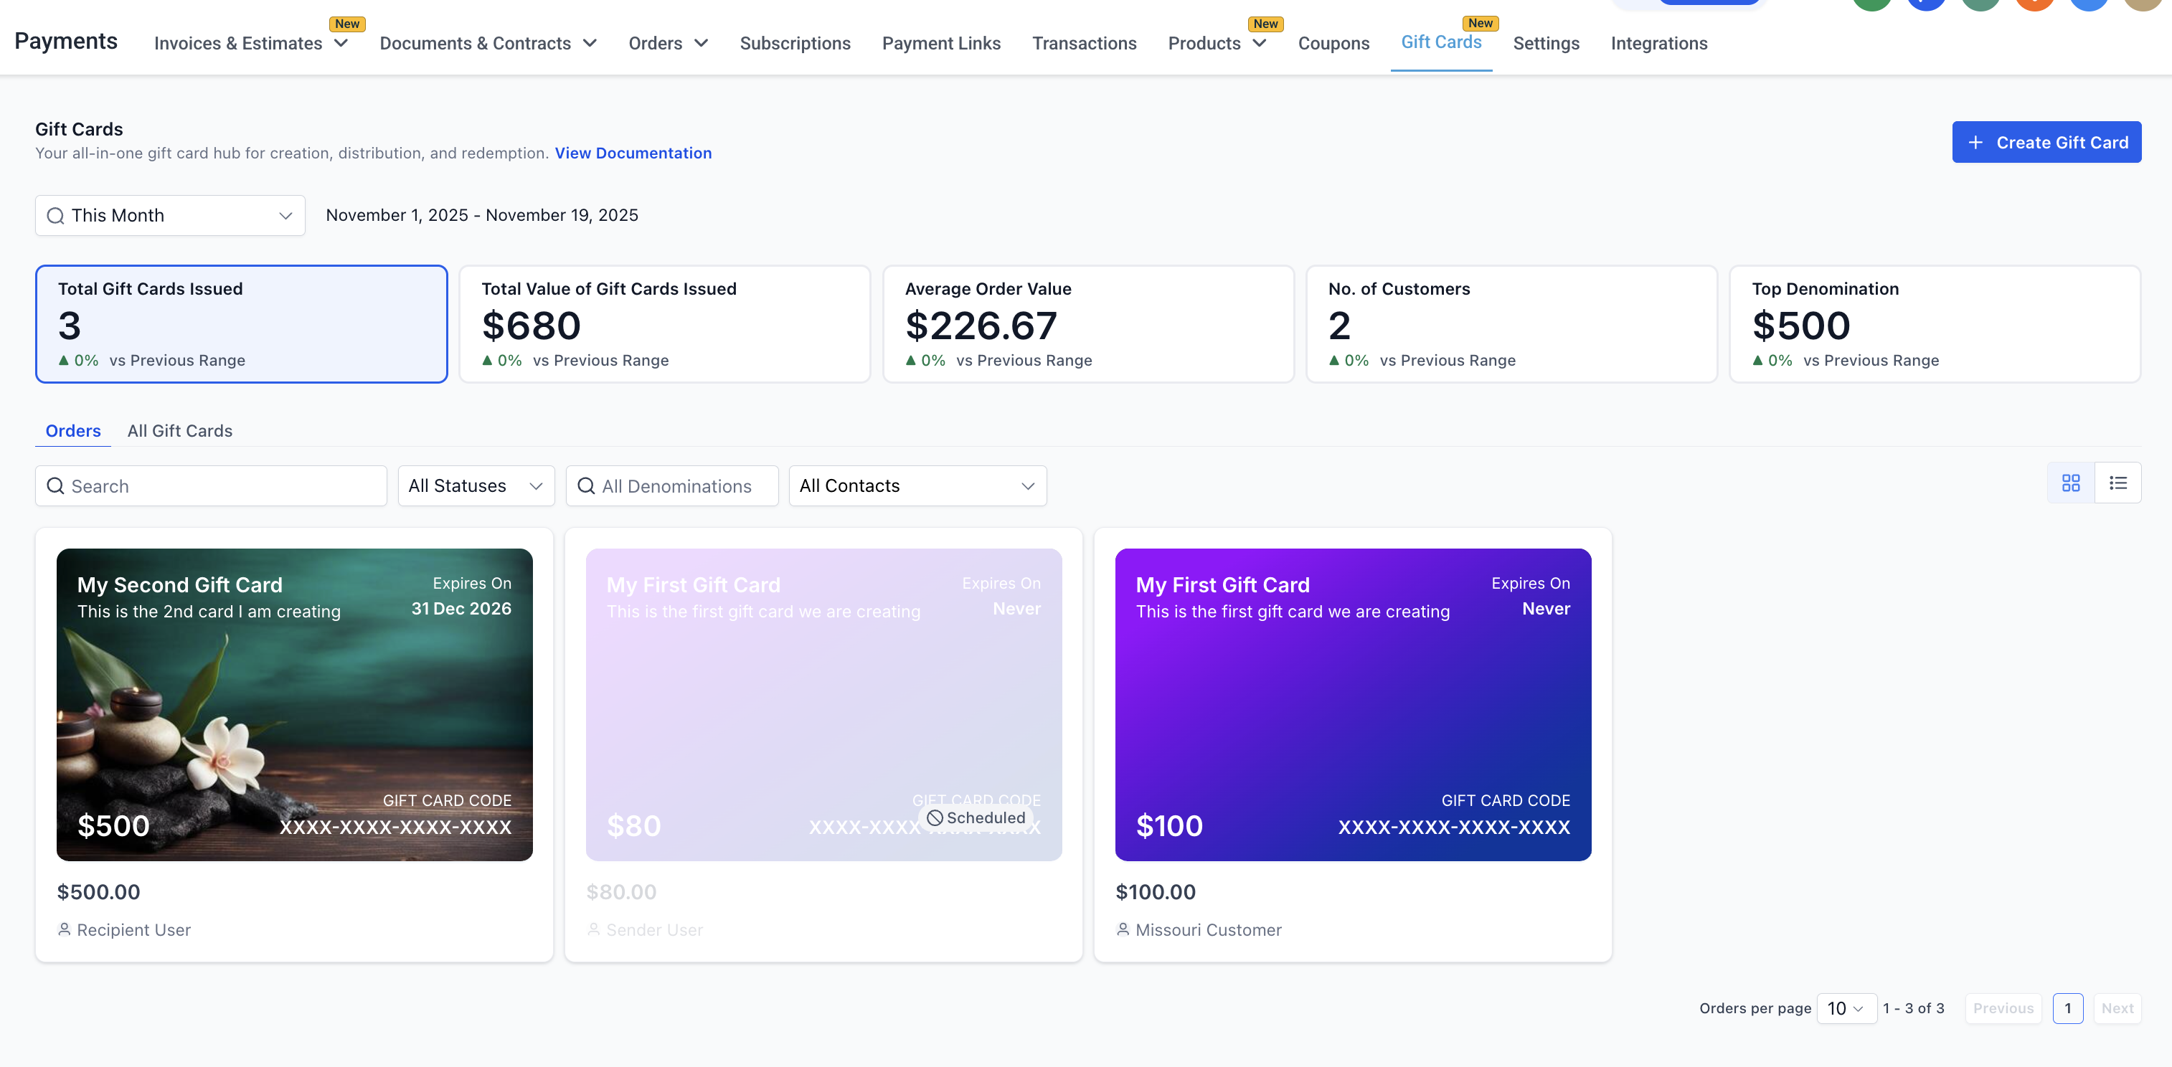Click the person icon beside Missouri Customer
The width and height of the screenshot is (2172, 1067).
click(1123, 929)
